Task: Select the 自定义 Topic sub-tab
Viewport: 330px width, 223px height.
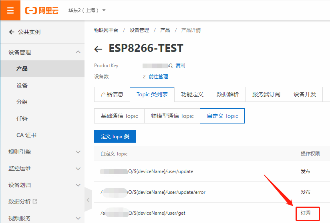Action: pyautogui.click(x=222, y=116)
